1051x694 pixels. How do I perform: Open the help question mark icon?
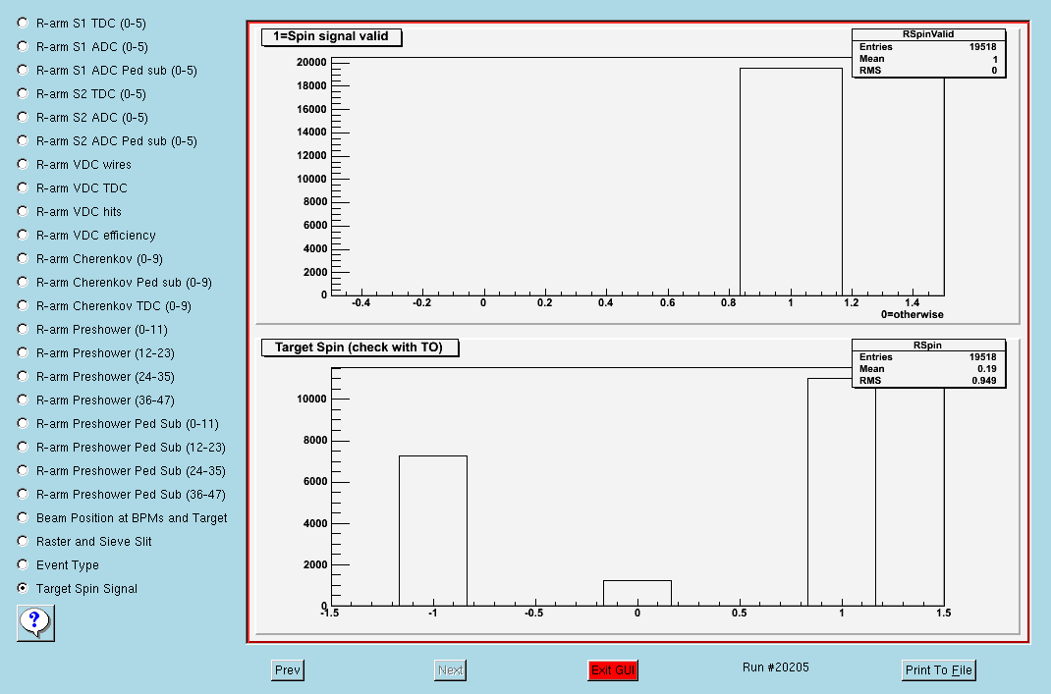click(35, 623)
